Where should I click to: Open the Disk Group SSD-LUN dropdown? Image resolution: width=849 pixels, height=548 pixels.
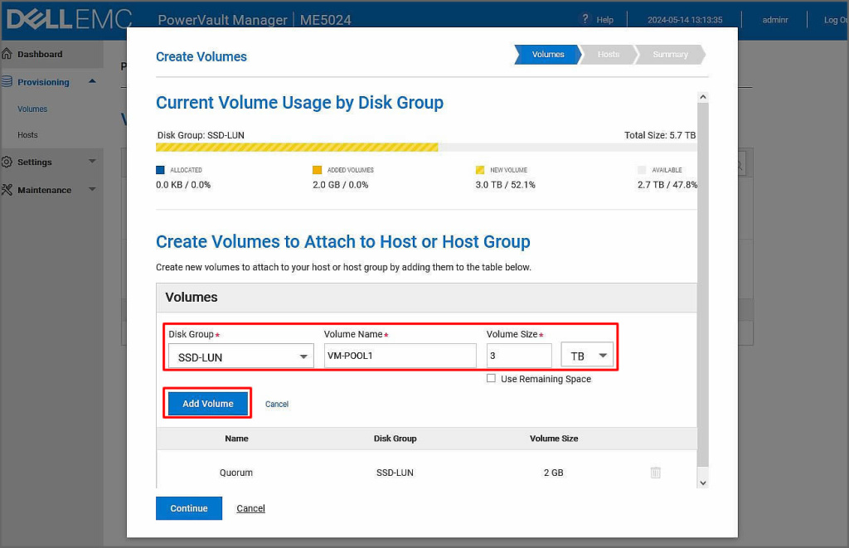(x=241, y=356)
